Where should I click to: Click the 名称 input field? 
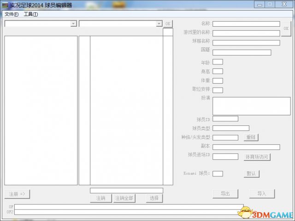[246, 24]
